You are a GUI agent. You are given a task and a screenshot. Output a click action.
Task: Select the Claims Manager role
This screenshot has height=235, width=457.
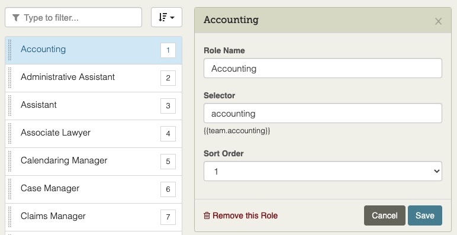[x=94, y=217]
